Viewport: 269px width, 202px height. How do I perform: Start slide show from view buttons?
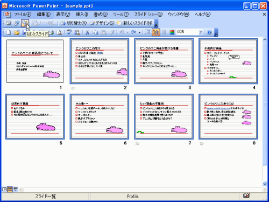point(16,189)
